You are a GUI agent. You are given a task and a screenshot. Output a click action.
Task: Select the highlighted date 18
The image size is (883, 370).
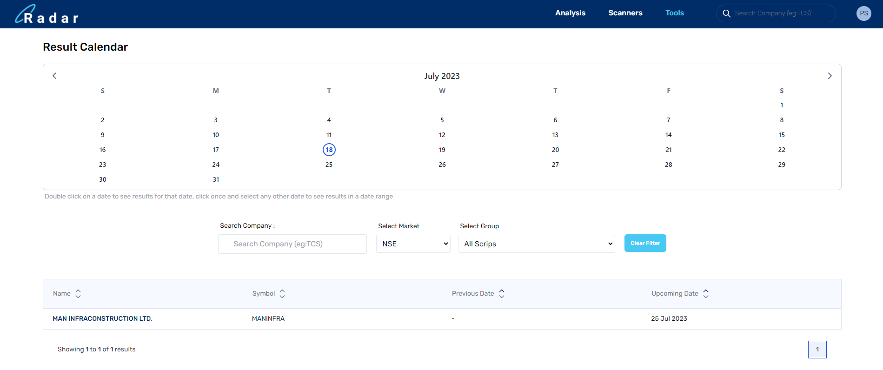329,150
